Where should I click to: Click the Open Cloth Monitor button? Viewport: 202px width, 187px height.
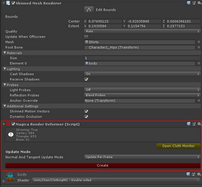click(x=179, y=146)
